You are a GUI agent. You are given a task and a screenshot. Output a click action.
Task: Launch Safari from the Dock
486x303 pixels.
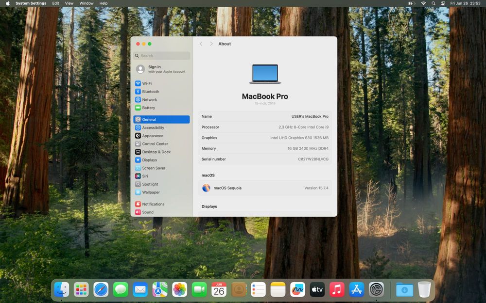coord(101,290)
